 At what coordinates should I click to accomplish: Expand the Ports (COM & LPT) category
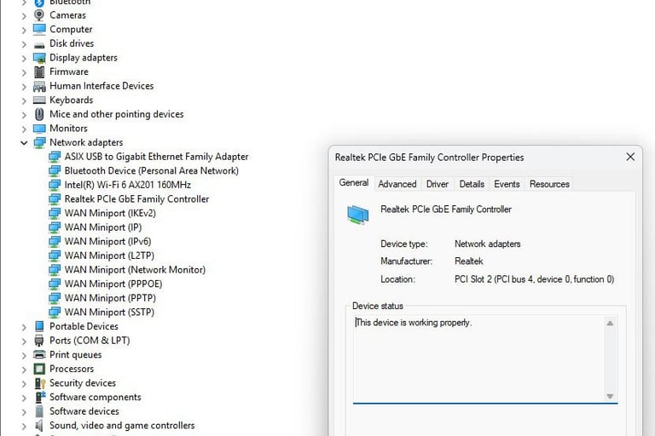[x=24, y=341]
